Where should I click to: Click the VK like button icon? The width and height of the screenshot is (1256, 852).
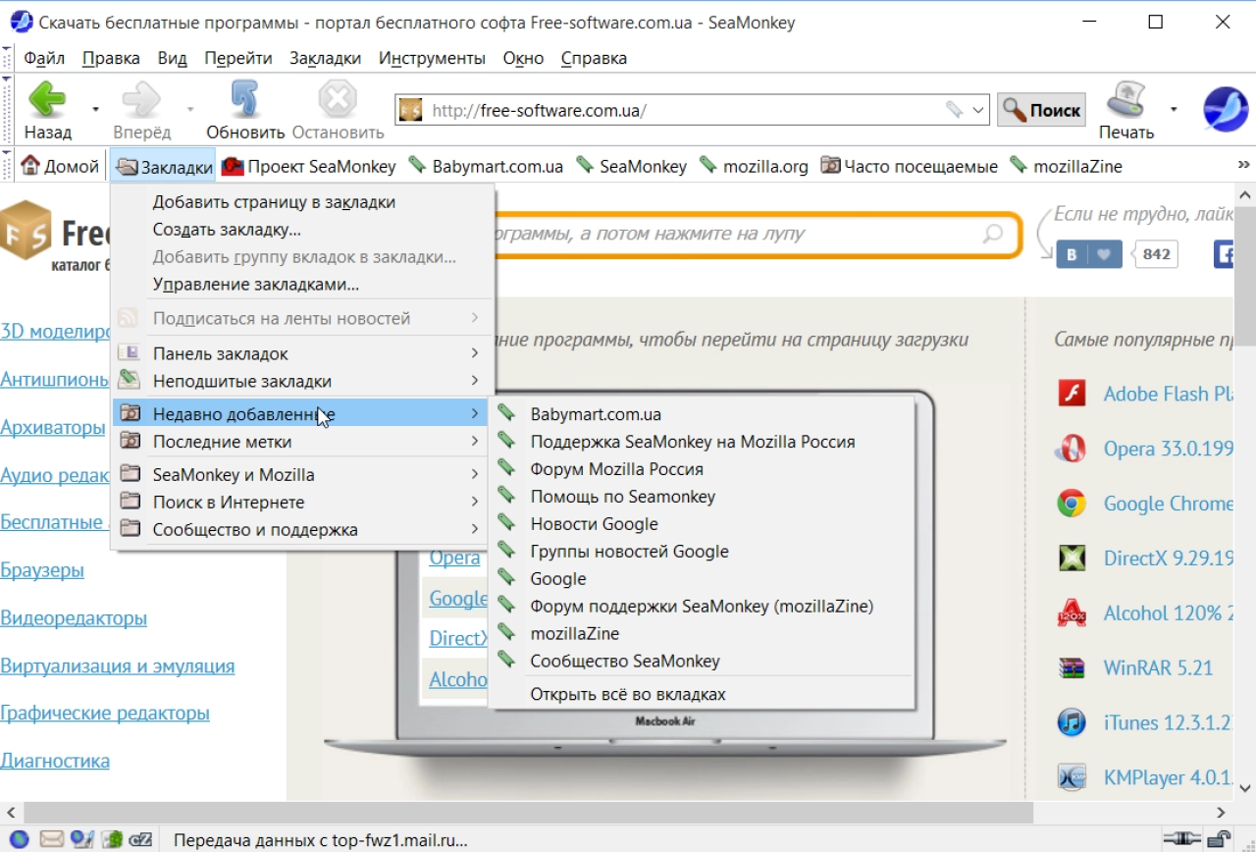click(1088, 254)
